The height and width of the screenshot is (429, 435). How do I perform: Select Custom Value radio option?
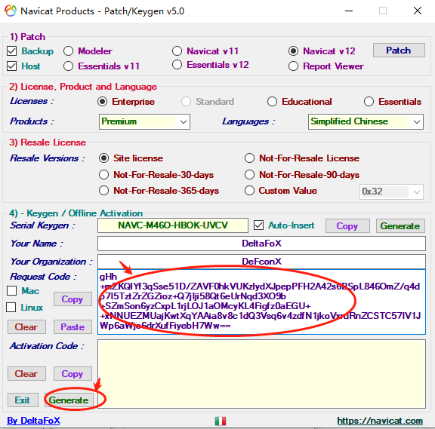click(x=249, y=191)
